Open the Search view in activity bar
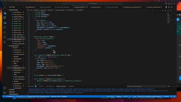Image resolution: width=181 pixels, height=102 pixels. pyautogui.click(x=5, y=8)
